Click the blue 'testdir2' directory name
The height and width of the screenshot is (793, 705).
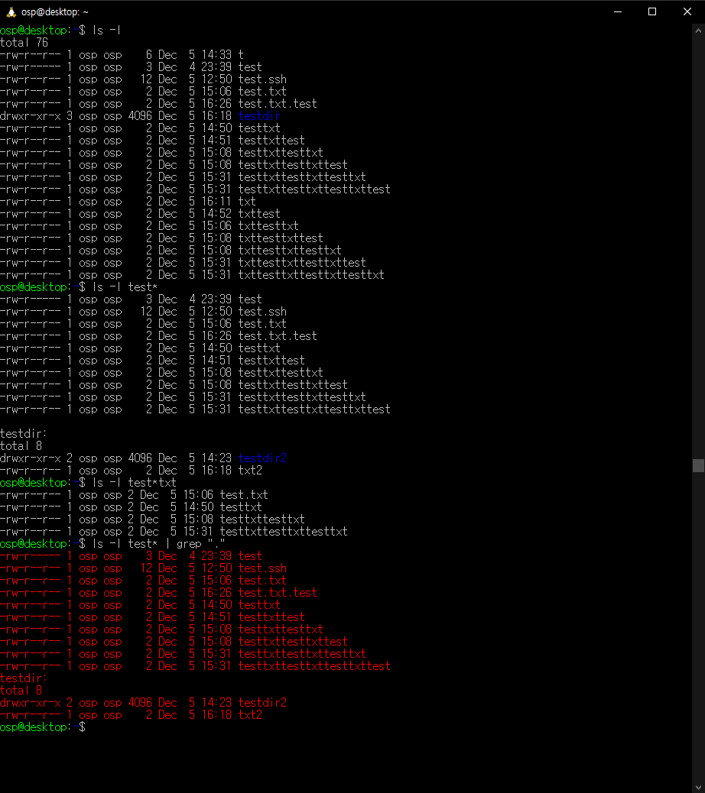point(262,458)
